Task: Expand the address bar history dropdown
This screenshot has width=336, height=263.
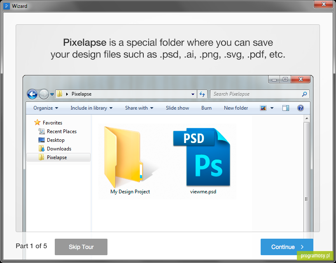Action: point(193,94)
